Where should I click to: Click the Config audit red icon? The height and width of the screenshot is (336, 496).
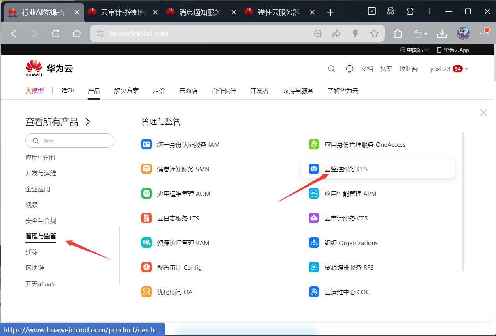pos(146,267)
